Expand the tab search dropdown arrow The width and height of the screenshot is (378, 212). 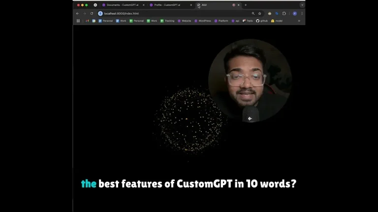(x=302, y=5)
